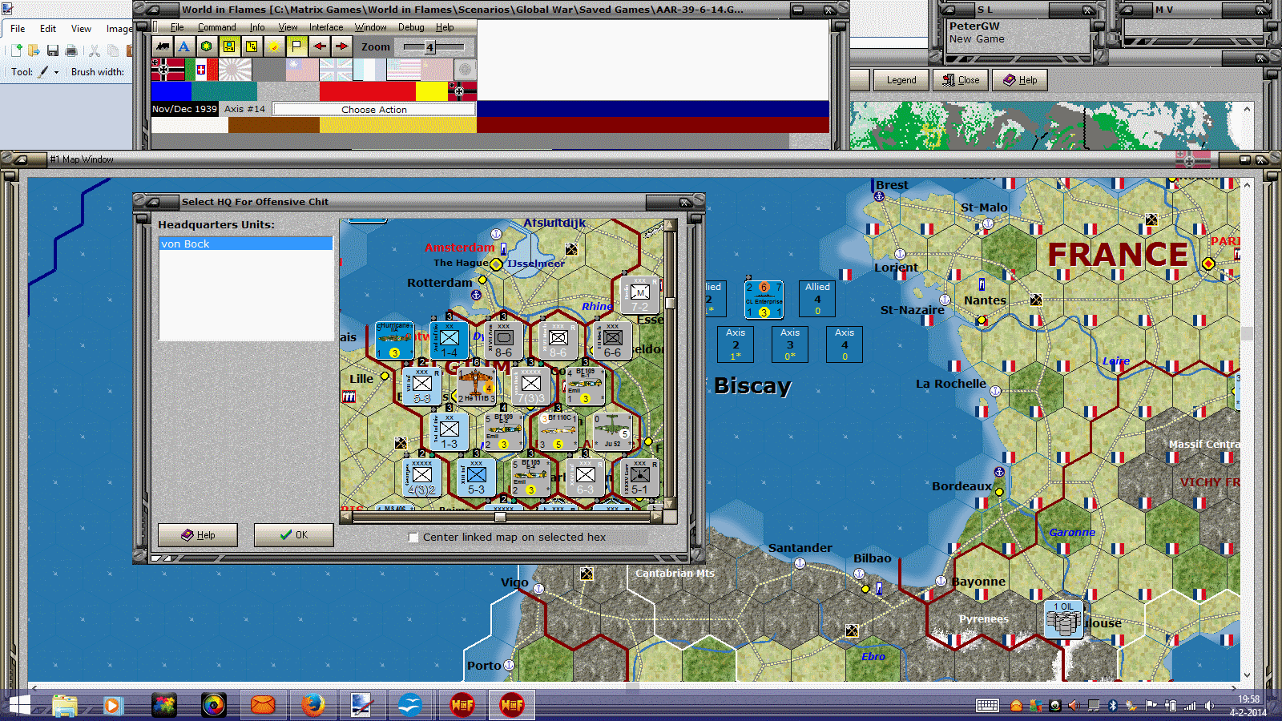Open the Command menu
This screenshot has height=721, width=1282.
[x=216, y=27]
